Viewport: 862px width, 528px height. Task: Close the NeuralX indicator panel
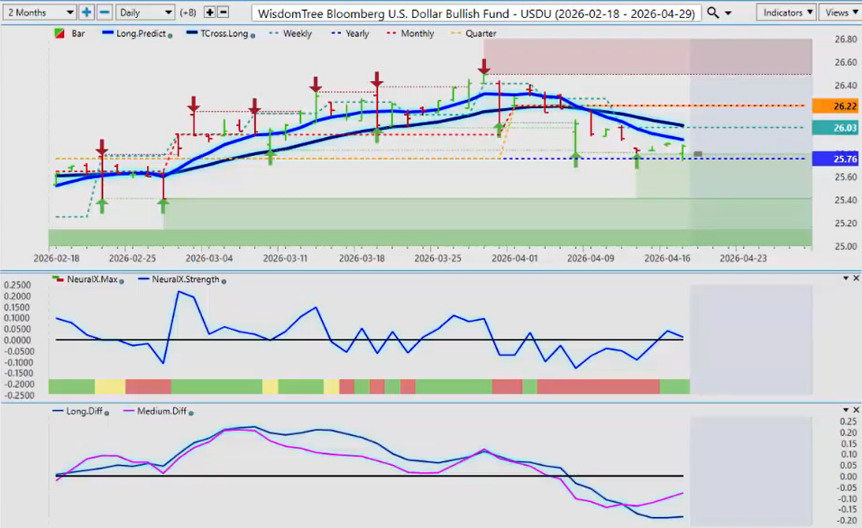point(855,278)
